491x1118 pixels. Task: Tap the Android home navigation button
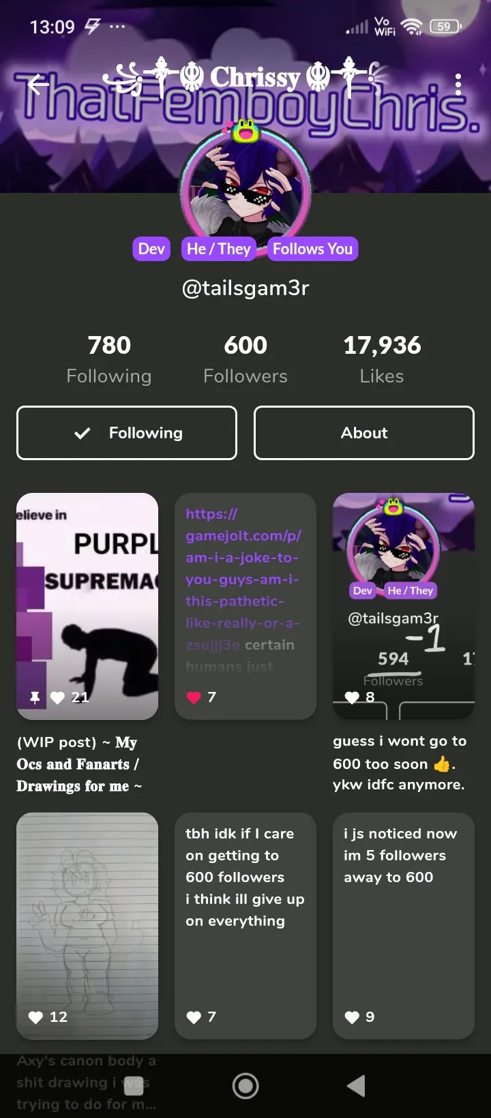click(x=245, y=1086)
